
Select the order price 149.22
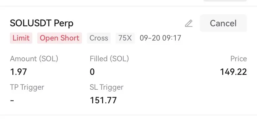(233, 72)
